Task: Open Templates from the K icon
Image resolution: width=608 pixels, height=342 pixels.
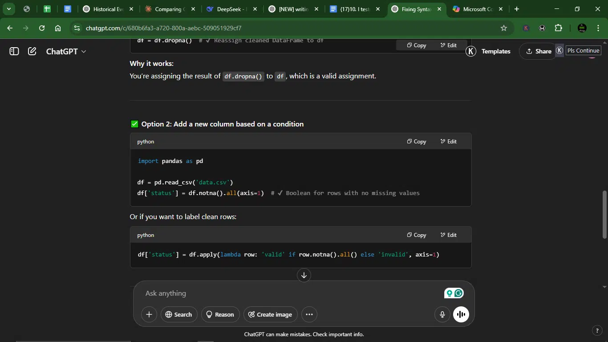Action: click(471, 51)
